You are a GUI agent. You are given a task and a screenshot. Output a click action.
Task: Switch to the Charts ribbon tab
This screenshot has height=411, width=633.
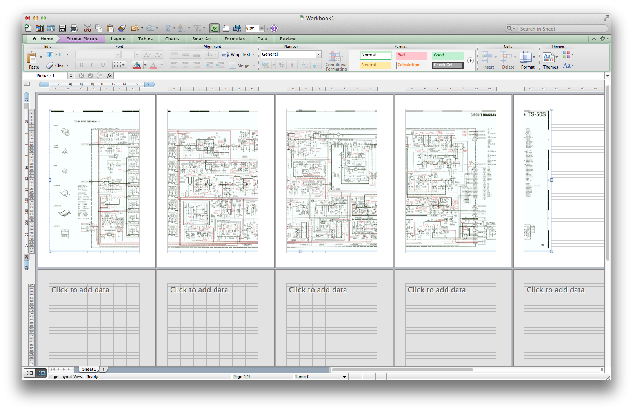(172, 39)
